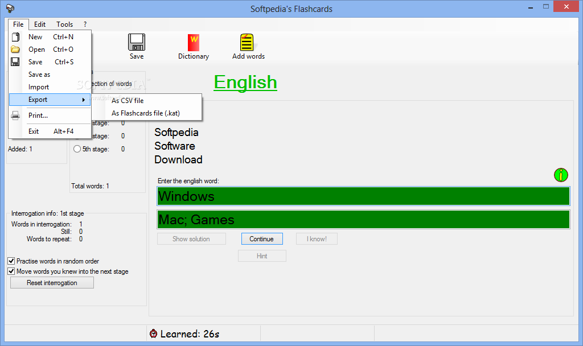Click the Total words: 1 label
The image size is (583, 346).
click(x=91, y=186)
